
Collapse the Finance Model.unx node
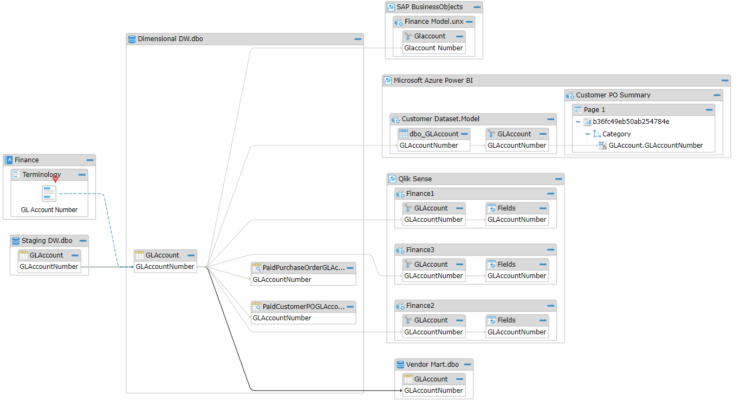[469, 22]
